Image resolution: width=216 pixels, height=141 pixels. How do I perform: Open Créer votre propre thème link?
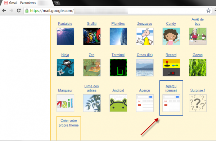tap(69, 123)
